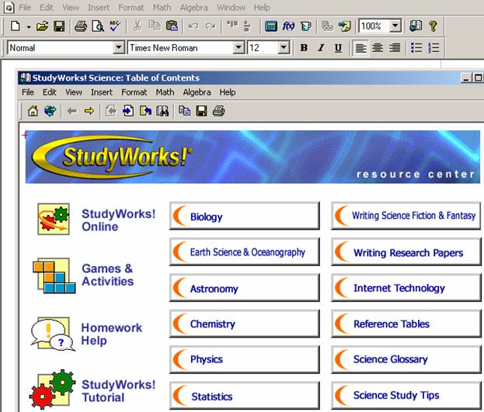Run the spell check icon

click(x=115, y=26)
